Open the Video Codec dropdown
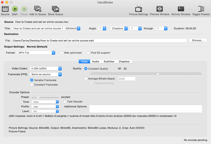 46,69
